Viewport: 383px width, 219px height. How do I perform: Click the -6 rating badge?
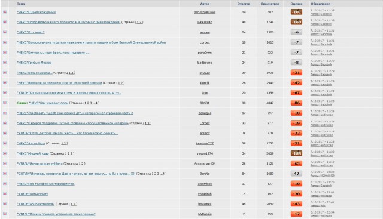click(x=296, y=32)
